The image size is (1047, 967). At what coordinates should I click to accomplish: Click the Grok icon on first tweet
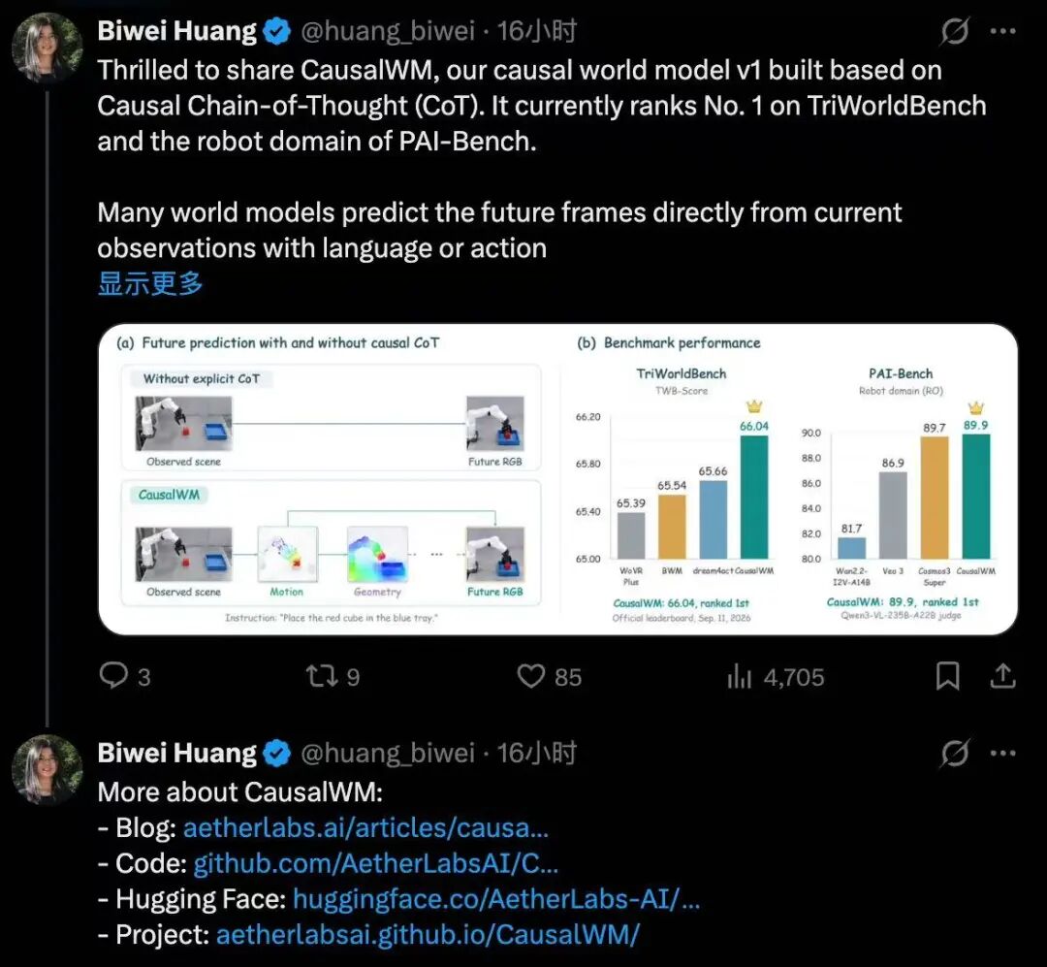(x=954, y=31)
